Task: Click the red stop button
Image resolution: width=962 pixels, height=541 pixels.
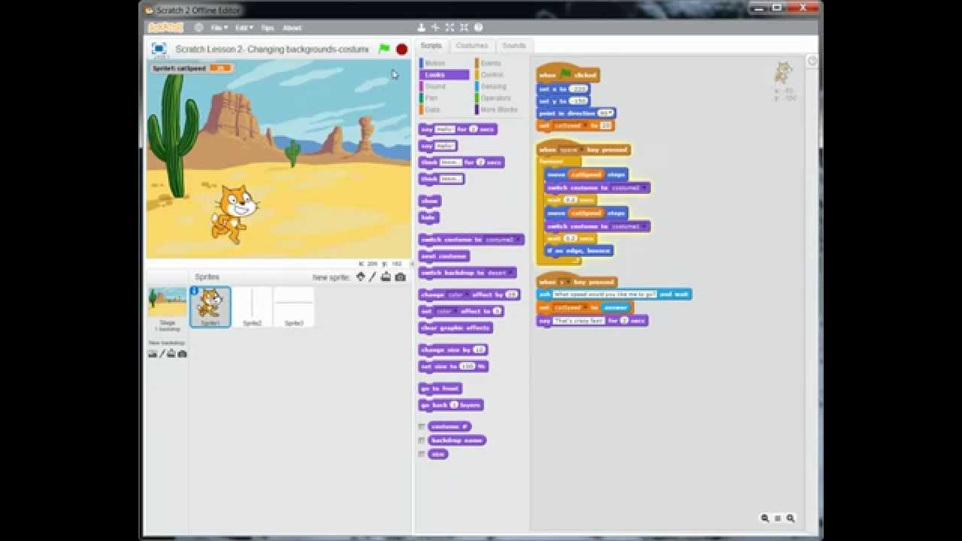Action: [402, 50]
